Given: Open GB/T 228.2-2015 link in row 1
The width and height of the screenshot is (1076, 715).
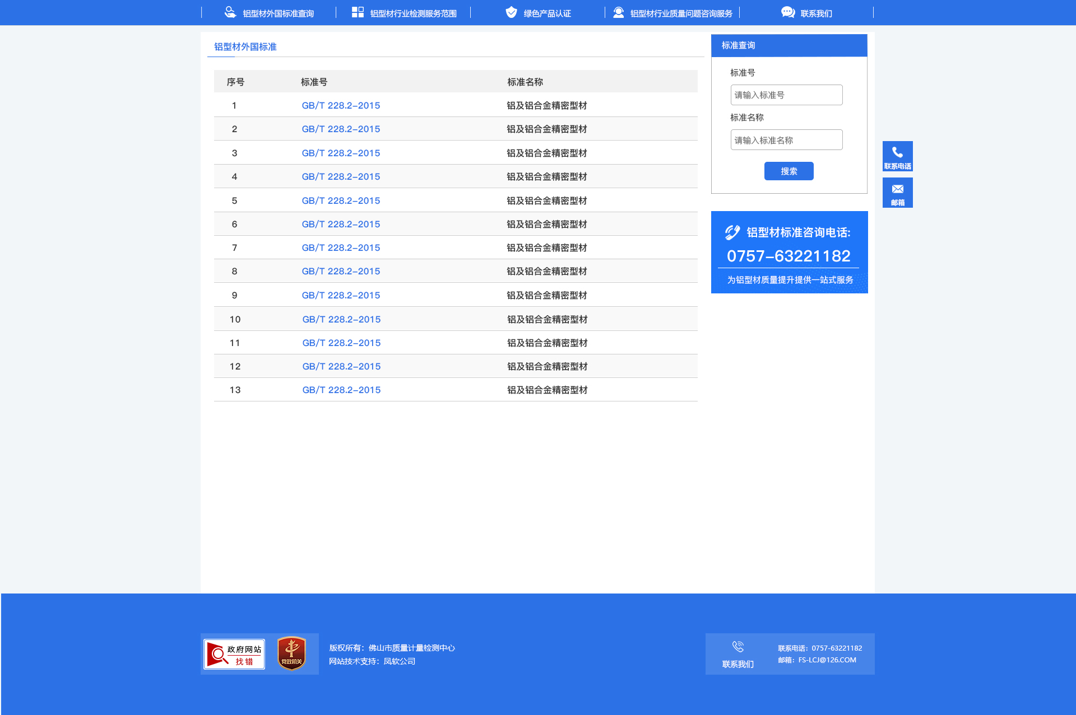Looking at the screenshot, I should click(341, 105).
